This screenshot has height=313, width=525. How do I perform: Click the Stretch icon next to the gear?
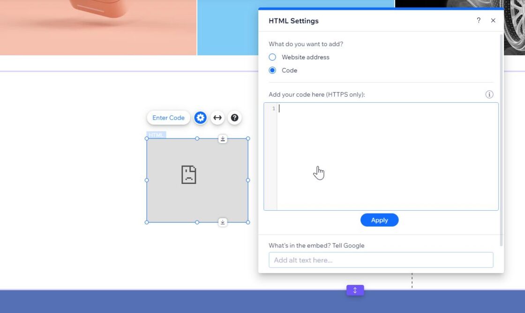(x=217, y=118)
